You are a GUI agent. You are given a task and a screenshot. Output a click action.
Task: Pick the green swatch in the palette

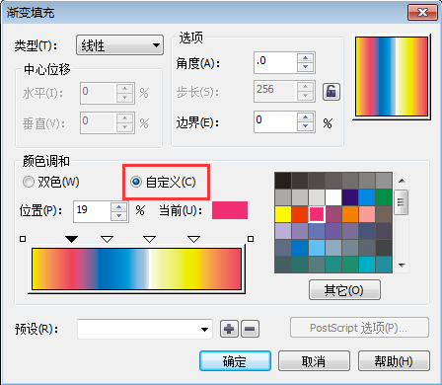click(384, 197)
